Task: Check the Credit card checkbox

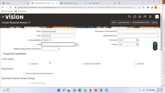Action: tap(29, 64)
